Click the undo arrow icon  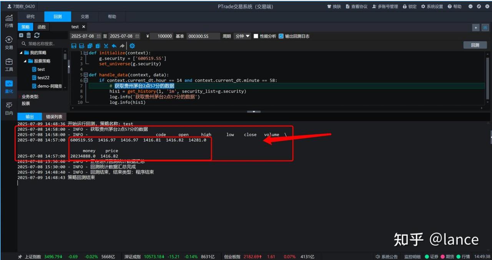(114, 46)
